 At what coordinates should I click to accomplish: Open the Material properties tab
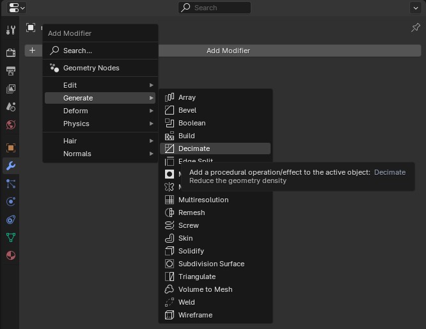click(x=11, y=255)
